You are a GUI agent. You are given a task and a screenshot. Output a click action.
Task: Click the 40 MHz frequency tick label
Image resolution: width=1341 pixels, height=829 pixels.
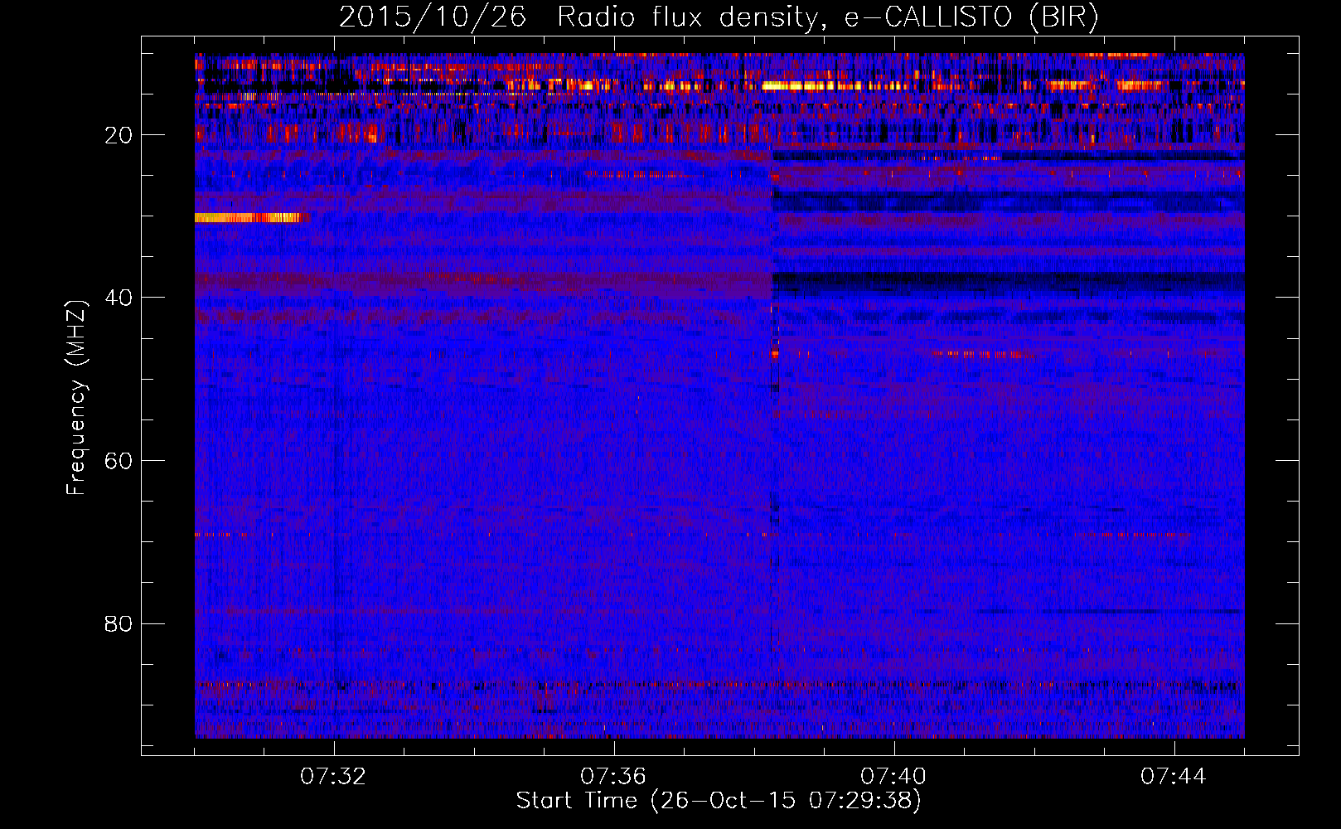pos(119,298)
